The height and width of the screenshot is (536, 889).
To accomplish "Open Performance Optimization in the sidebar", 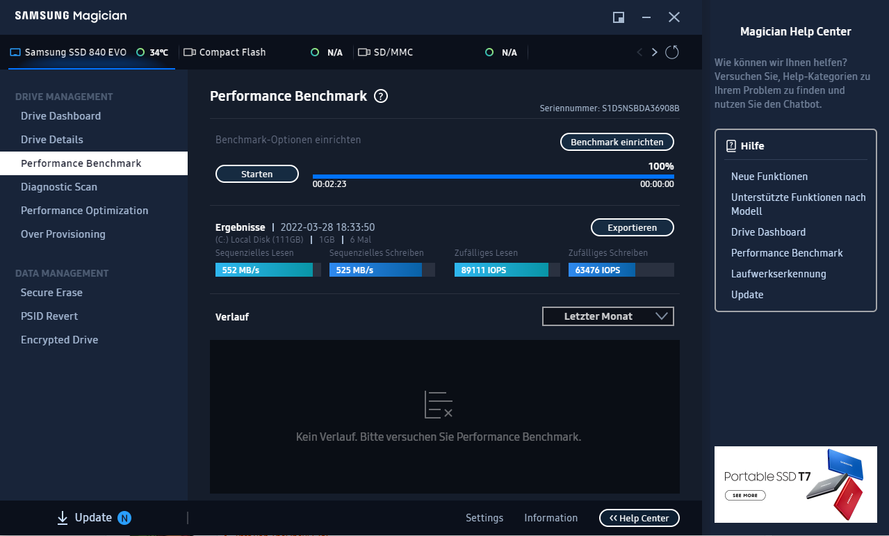I will [x=94, y=211].
